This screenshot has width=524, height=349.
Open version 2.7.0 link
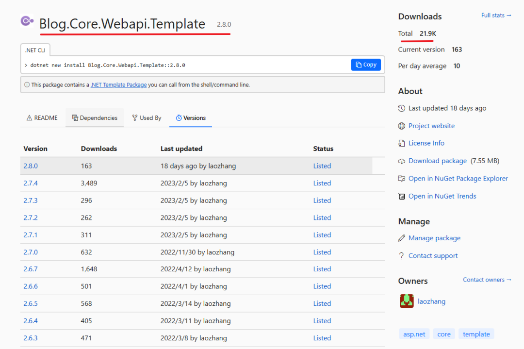31,252
